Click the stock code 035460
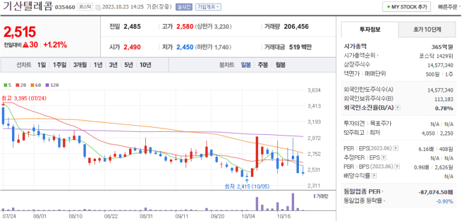Screen dimensions: 464x221 pos(65,7)
